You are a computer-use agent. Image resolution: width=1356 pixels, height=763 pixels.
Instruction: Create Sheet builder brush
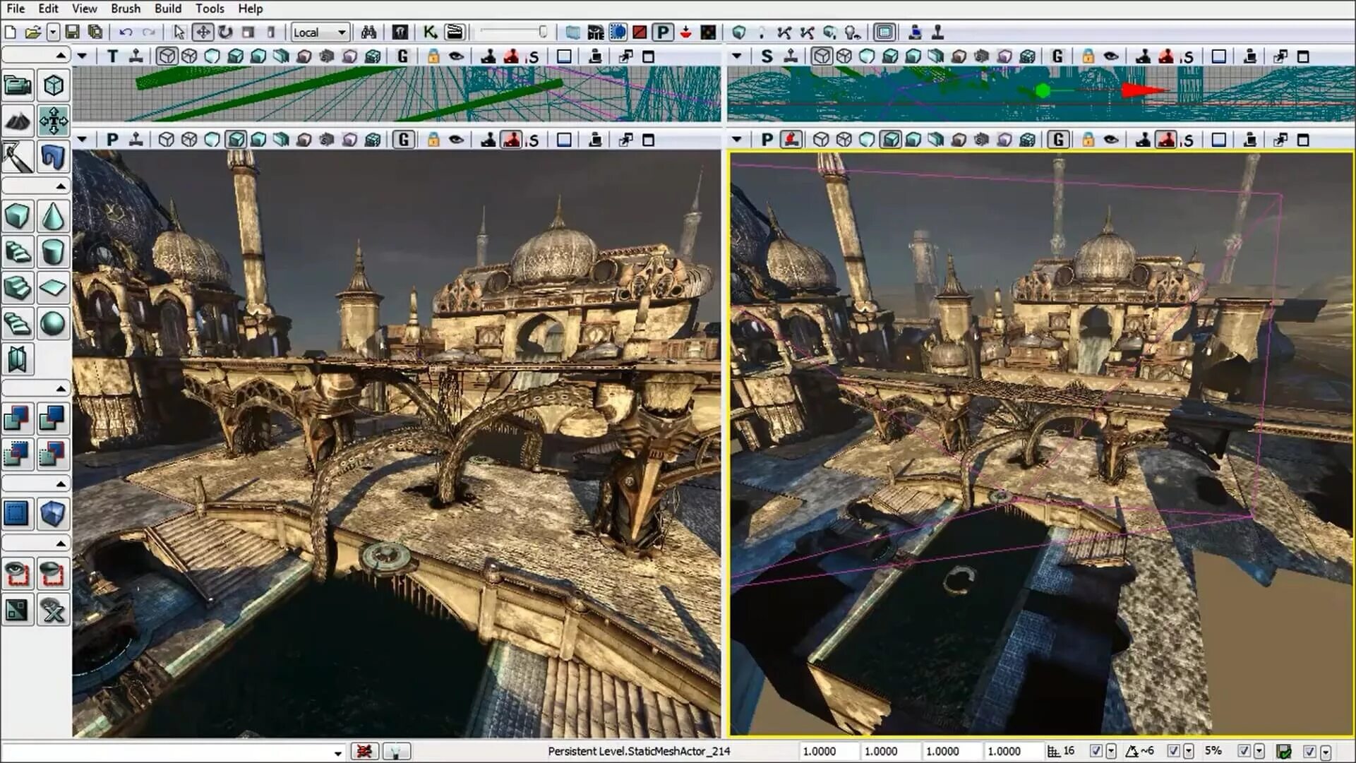tap(54, 288)
